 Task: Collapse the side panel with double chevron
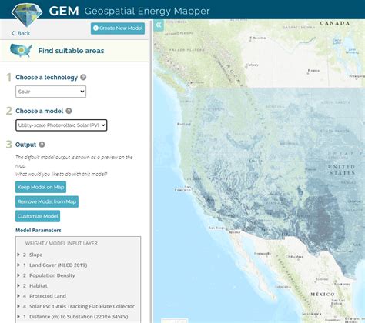pos(159,25)
